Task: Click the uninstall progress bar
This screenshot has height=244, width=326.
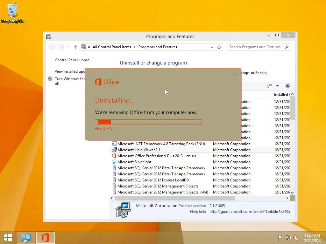Action: tap(148, 122)
